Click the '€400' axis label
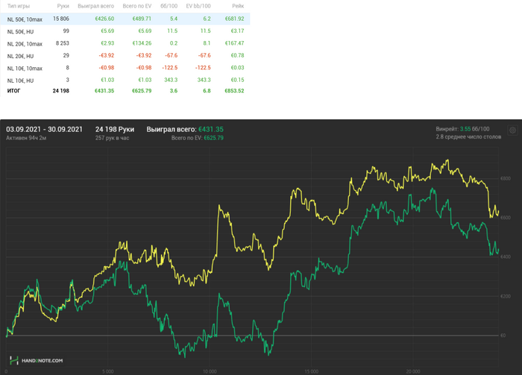The width and height of the screenshot is (522, 375). point(506,257)
